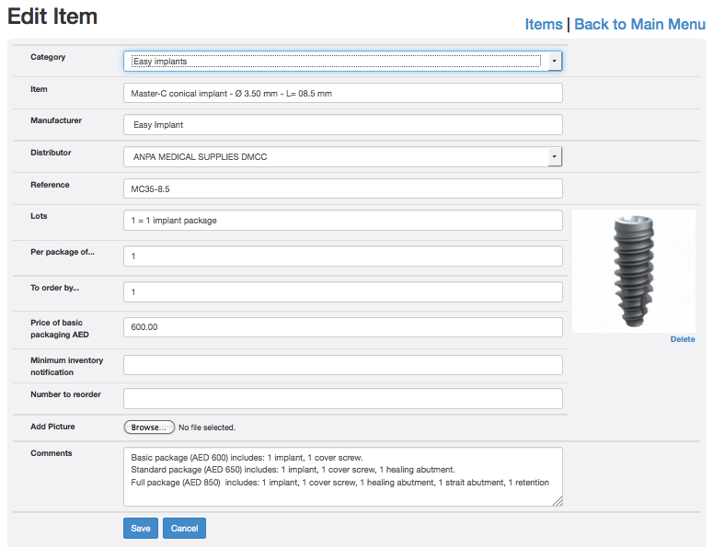Open the Category dropdown
Image resolution: width=713 pixels, height=547 pixels.
(x=342, y=61)
